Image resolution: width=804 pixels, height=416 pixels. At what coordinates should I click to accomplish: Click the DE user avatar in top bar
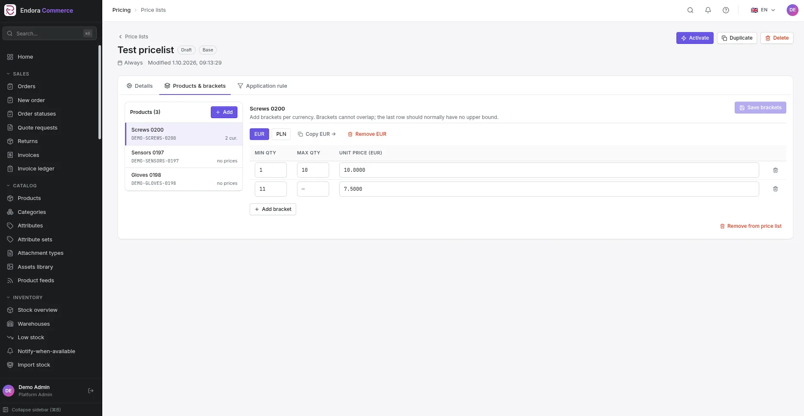(x=793, y=10)
